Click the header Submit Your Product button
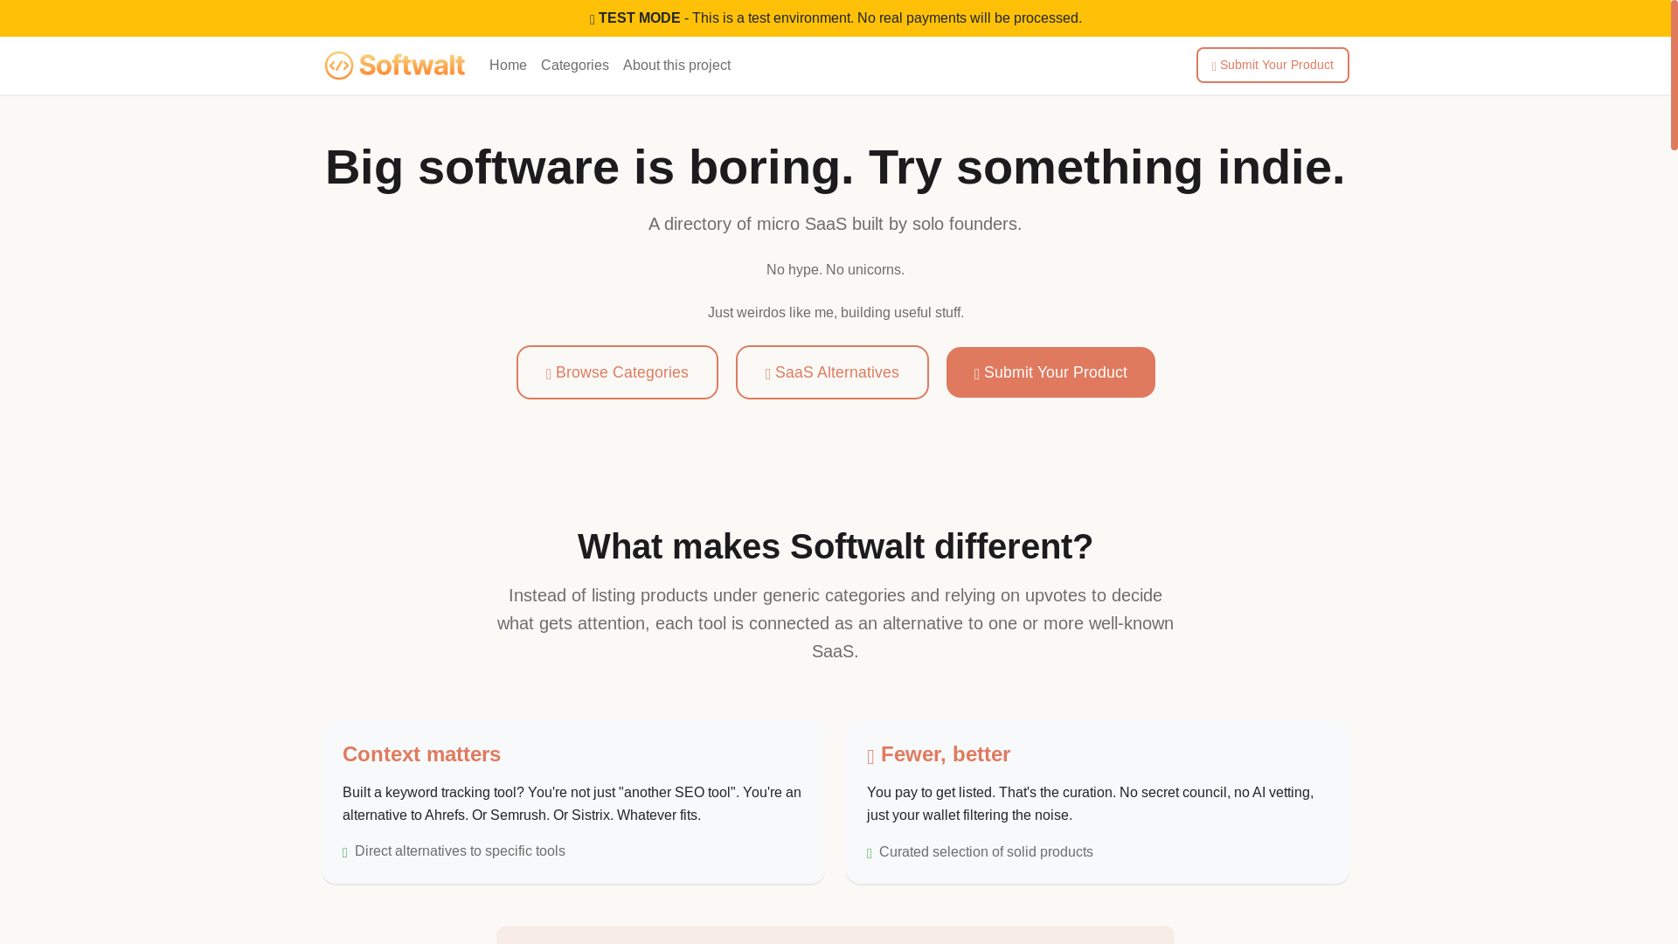The height and width of the screenshot is (944, 1678). click(x=1272, y=66)
